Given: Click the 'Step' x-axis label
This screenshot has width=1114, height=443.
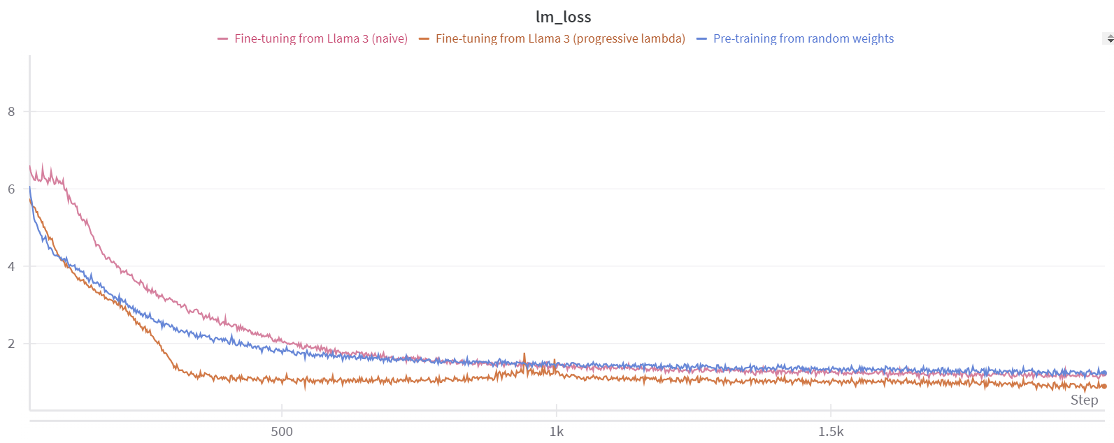Looking at the screenshot, I should point(1084,400).
